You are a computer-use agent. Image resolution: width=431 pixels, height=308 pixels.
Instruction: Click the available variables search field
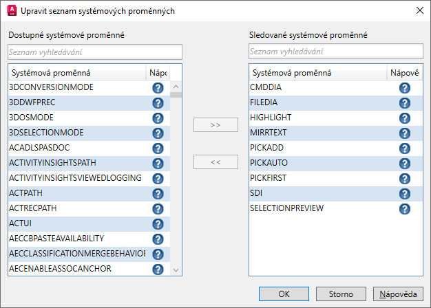click(95, 52)
